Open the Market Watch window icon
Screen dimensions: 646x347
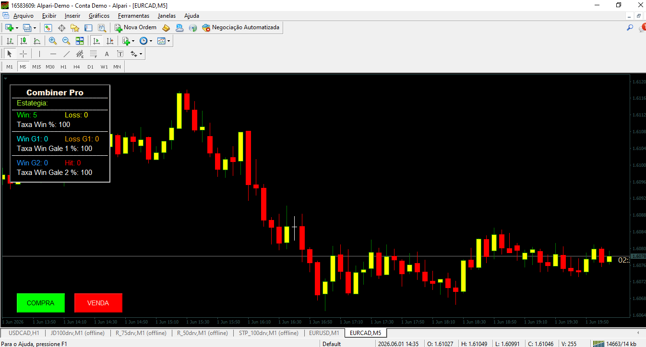click(x=48, y=28)
